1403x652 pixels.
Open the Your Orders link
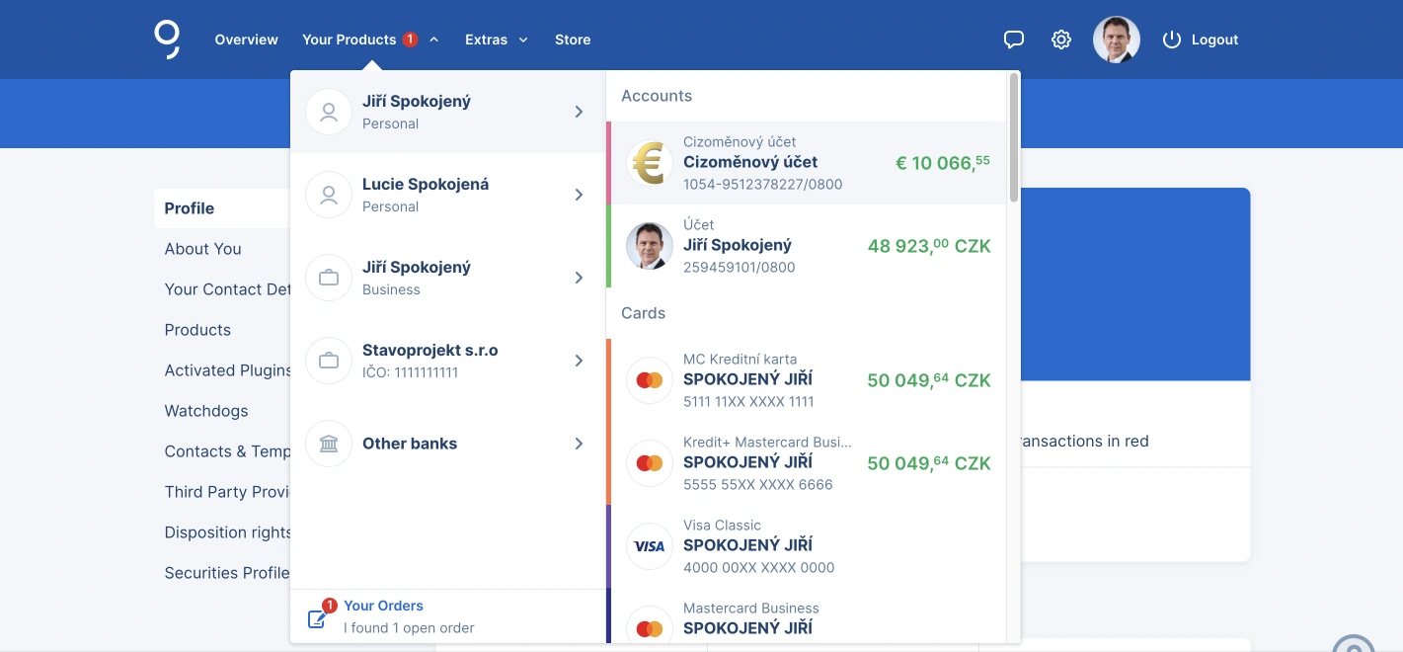pyautogui.click(x=383, y=606)
